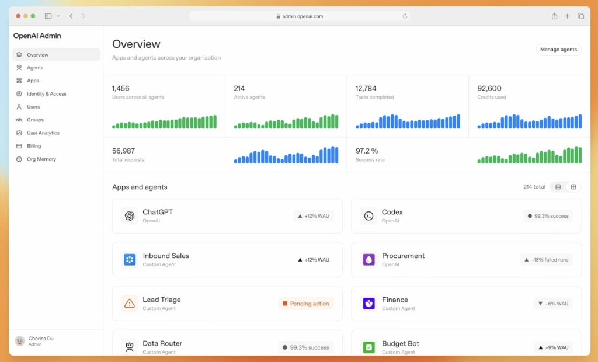Click the Lead Triage warning icon
The image size is (598, 362).
130,304
